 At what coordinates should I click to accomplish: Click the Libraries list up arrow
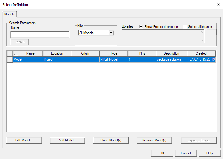pos(201,32)
